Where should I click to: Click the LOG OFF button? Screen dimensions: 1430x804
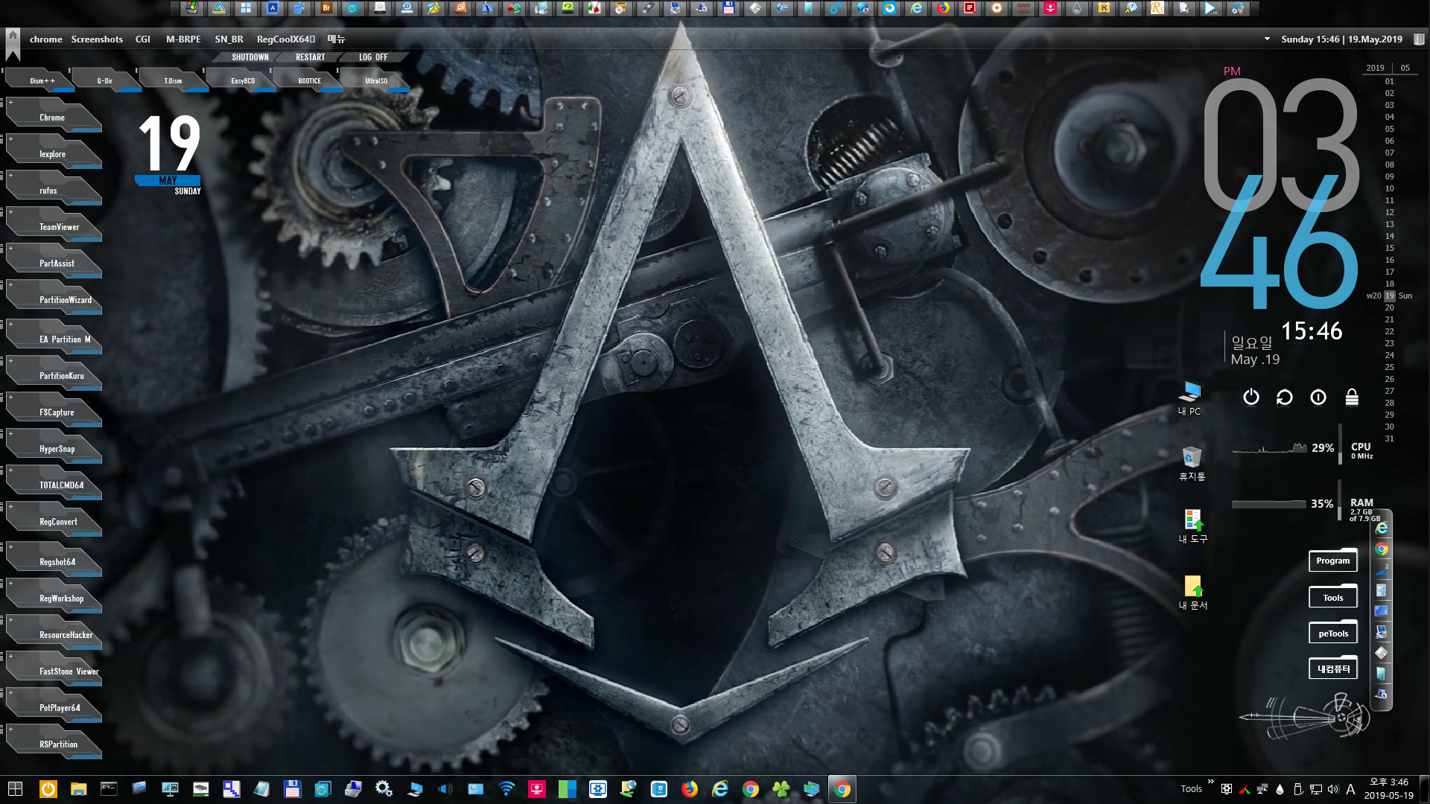(x=373, y=57)
